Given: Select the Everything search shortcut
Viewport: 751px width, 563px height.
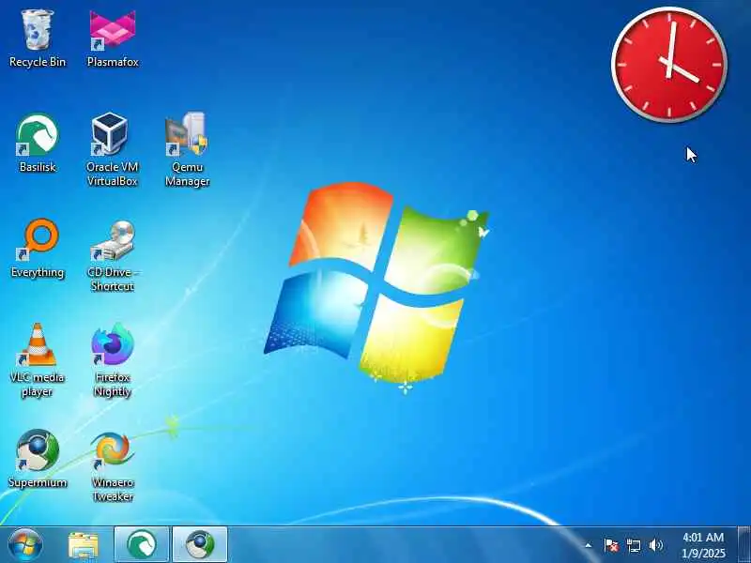Looking at the screenshot, I should 38,248.
